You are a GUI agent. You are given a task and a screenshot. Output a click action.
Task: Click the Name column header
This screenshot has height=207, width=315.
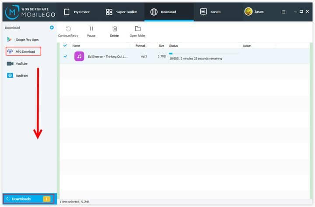(76, 46)
